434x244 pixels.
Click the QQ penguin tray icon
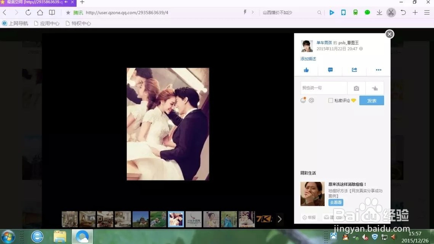345,237
